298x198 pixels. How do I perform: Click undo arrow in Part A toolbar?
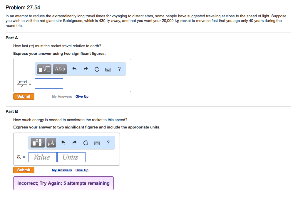coord(74,69)
